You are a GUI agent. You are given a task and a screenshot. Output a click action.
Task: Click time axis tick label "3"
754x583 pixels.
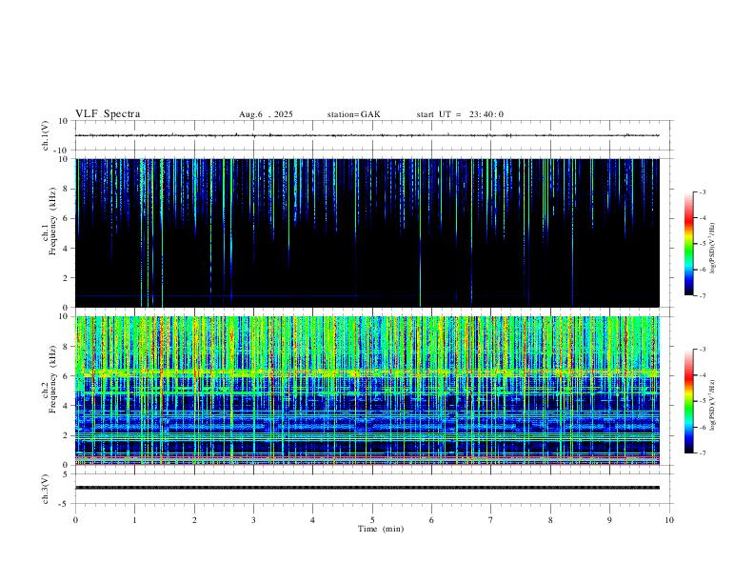pyautogui.click(x=253, y=520)
